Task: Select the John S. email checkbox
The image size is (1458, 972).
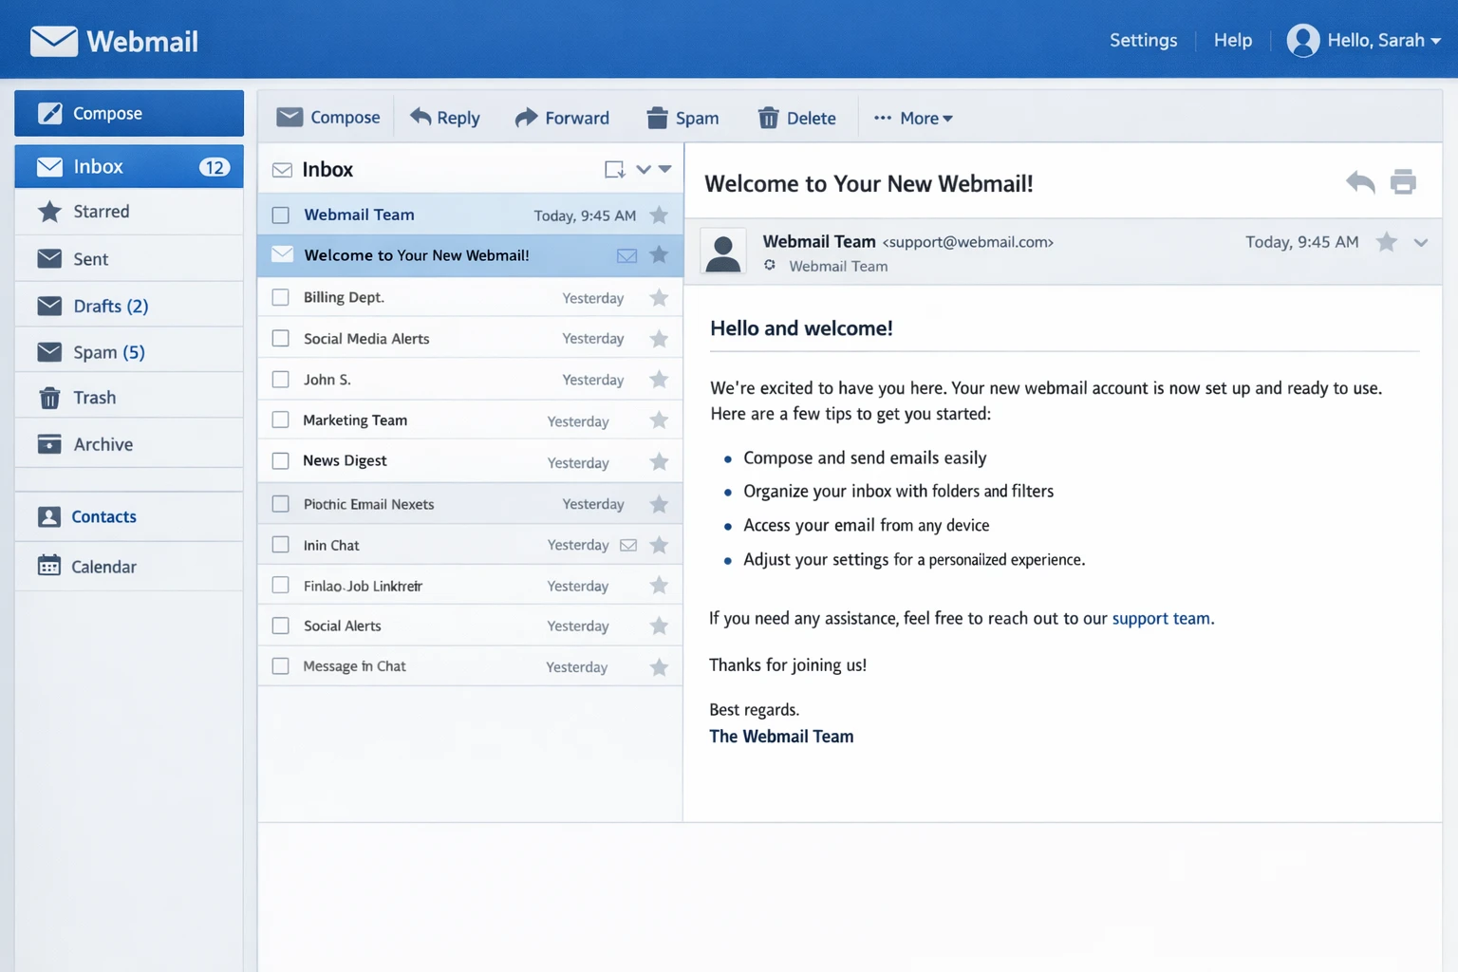Action: (x=281, y=380)
